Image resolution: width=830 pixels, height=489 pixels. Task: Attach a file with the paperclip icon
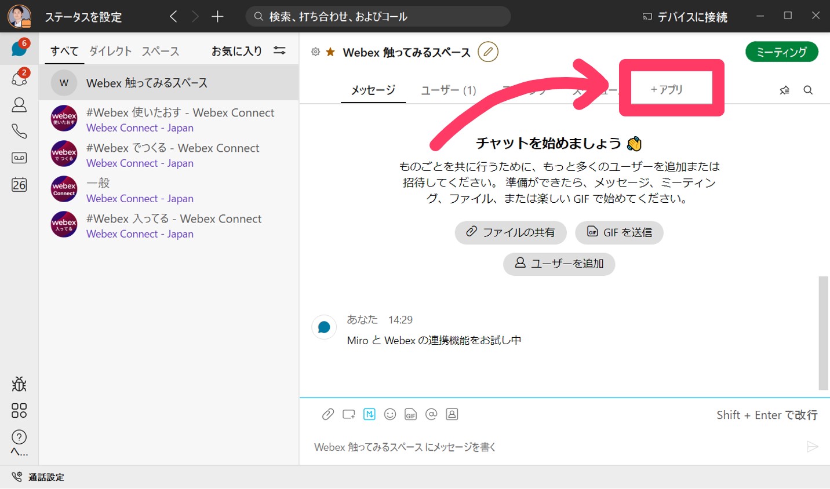pos(327,414)
